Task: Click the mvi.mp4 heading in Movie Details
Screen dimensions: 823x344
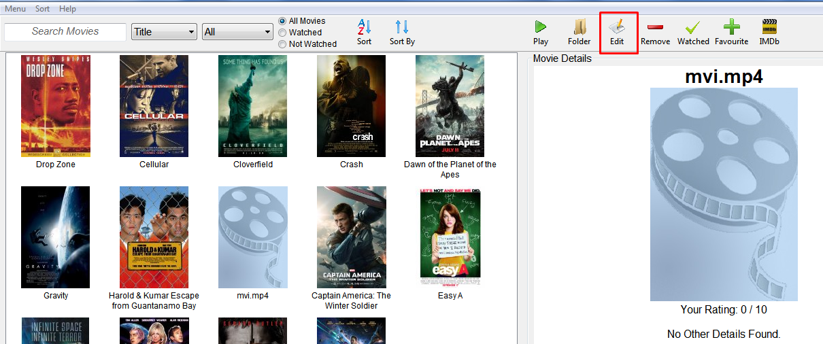Action: [724, 76]
